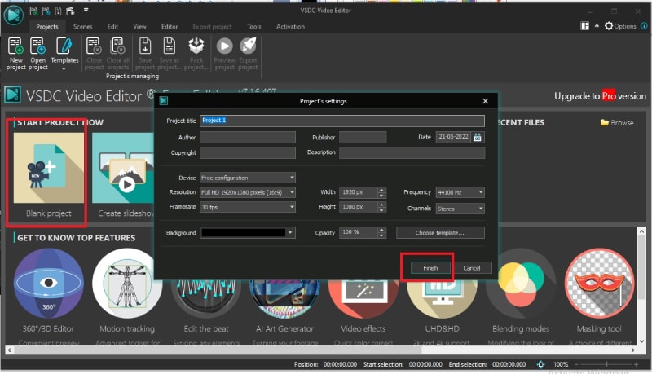Screen dimensions: 652x374
Task: Click the layout panel icon near Options
Action: pyautogui.click(x=584, y=26)
